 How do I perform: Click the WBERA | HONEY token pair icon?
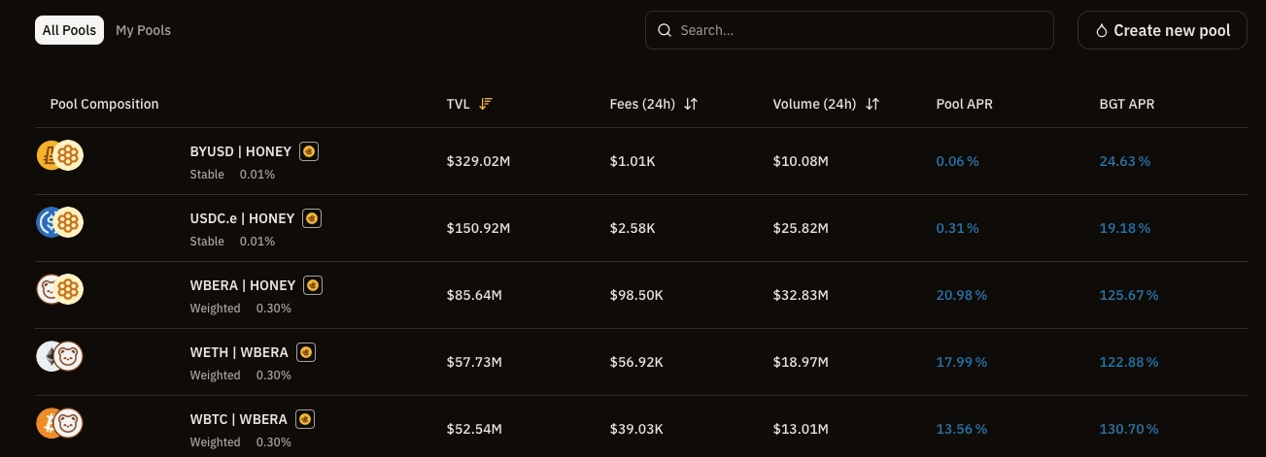(x=60, y=290)
